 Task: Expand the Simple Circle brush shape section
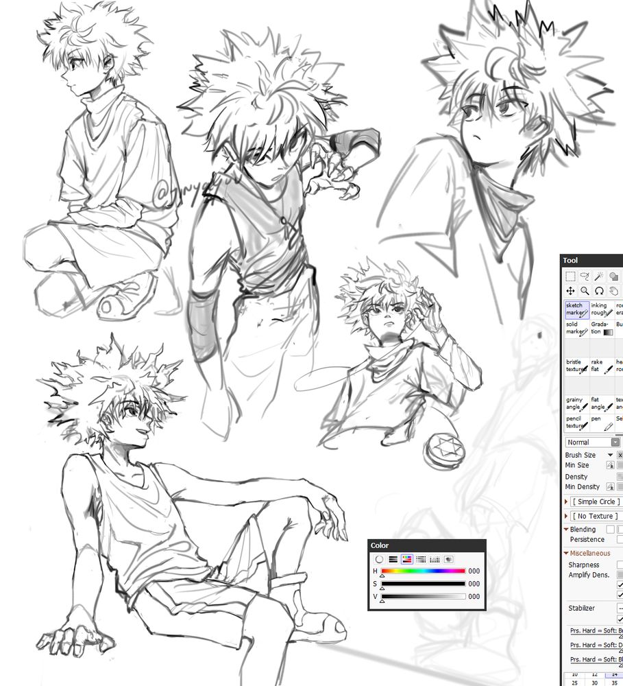point(566,502)
